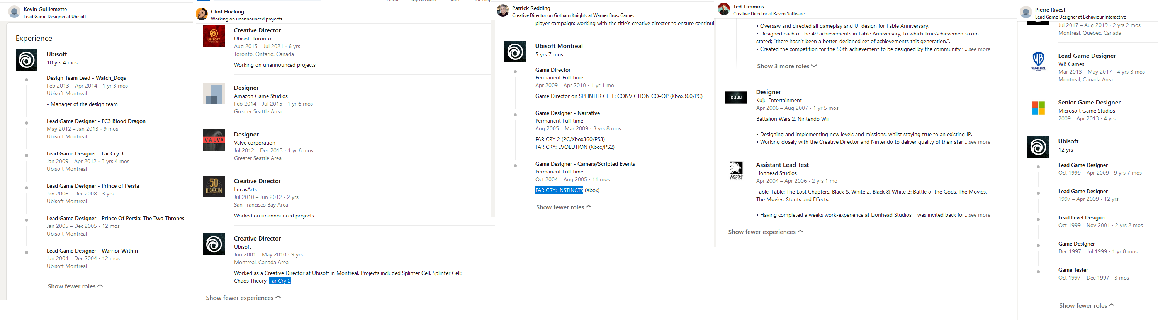
Task: Select Lead Game Designer at WB Games
Action: pos(1087,56)
